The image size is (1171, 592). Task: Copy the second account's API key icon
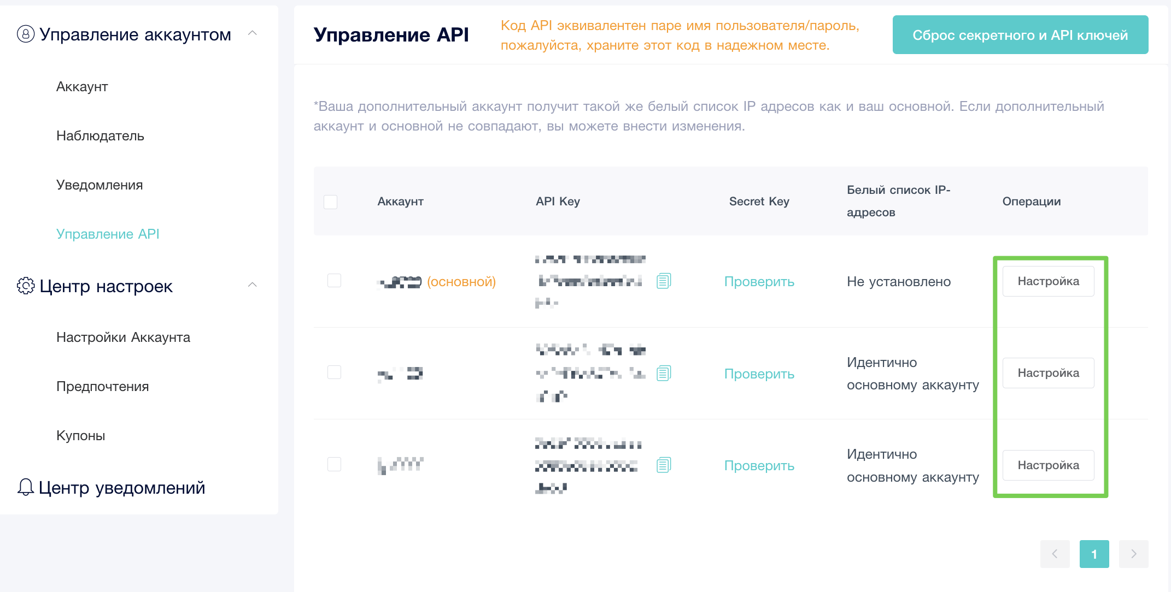pos(664,373)
